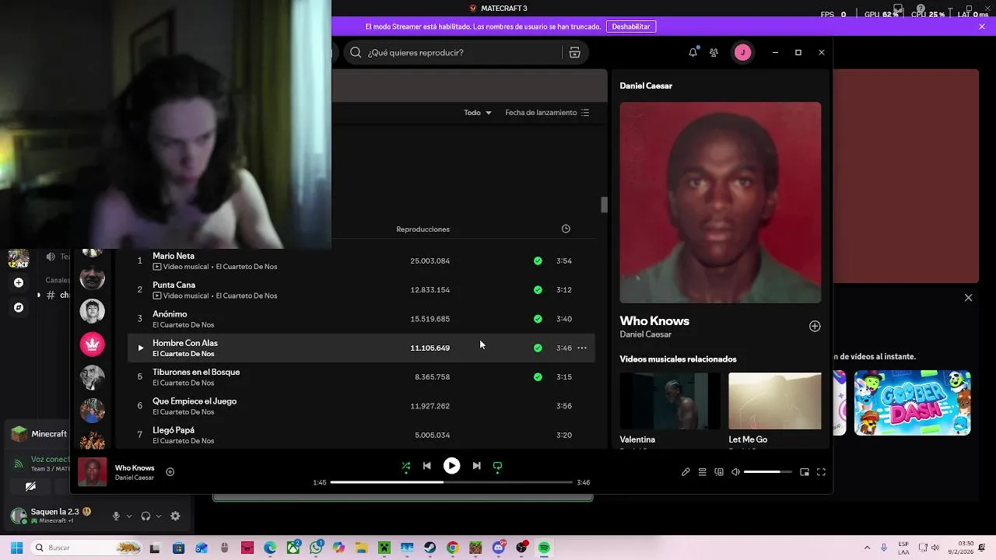Screen dimensions: 996x560
Task: Toggle shuffle in the Spotify player
Action: pyautogui.click(x=405, y=466)
